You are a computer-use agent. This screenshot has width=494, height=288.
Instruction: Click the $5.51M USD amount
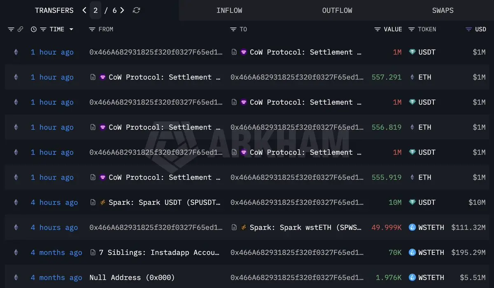click(473, 278)
